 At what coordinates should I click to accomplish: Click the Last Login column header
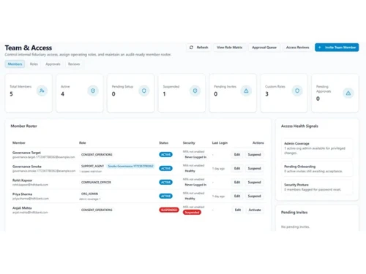point(220,142)
